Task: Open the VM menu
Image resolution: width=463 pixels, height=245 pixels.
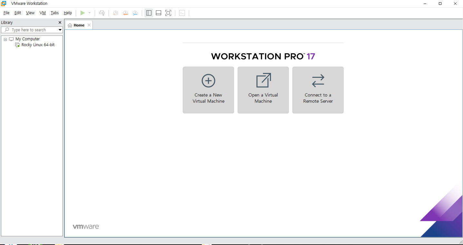Action: (43, 13)
